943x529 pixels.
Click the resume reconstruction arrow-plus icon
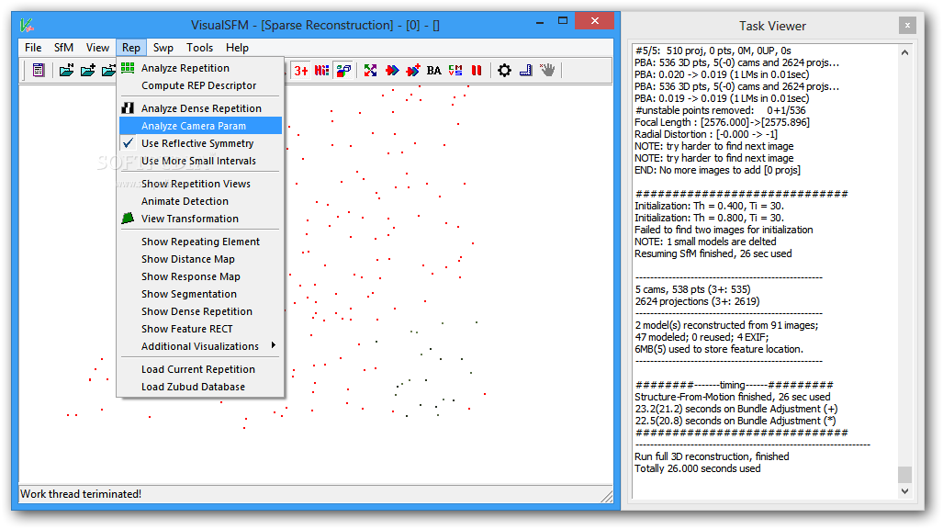(413, 71)
